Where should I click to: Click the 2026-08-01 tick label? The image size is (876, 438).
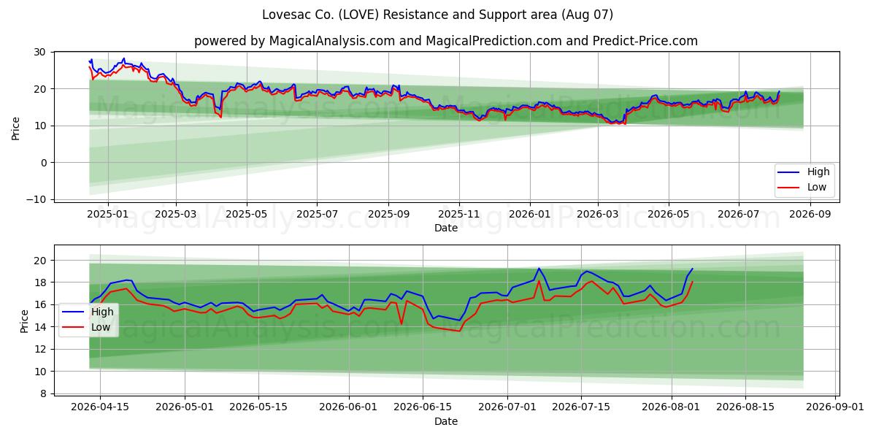[672, 407]
